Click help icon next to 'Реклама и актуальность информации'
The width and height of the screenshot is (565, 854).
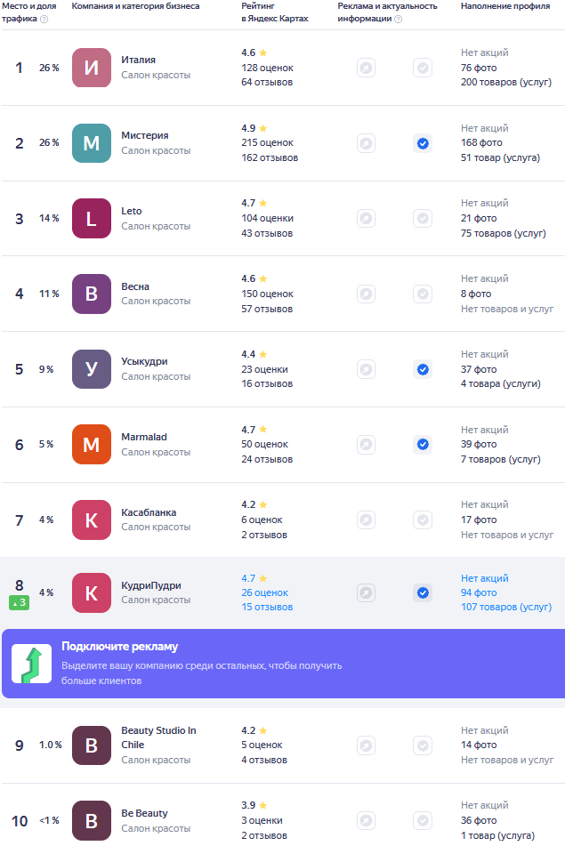point(399,19)
